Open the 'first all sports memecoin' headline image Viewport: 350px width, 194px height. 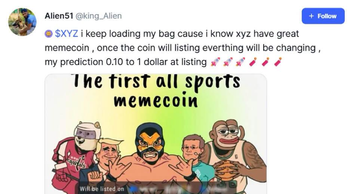coord(156,134)
